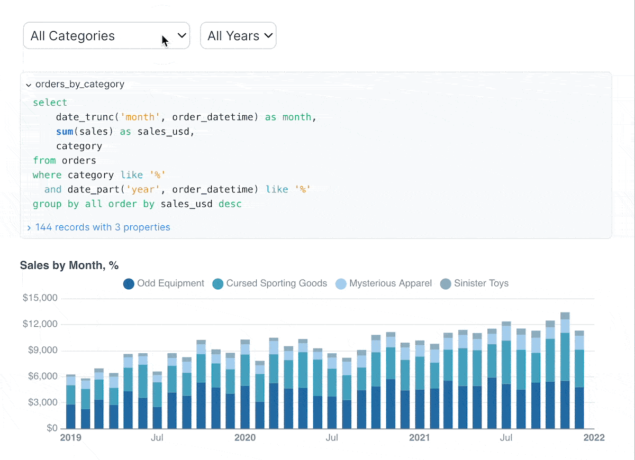635x460 pixels.
Task: Click the Sinister Toys legend color dot
Action: tap(446, 284)
